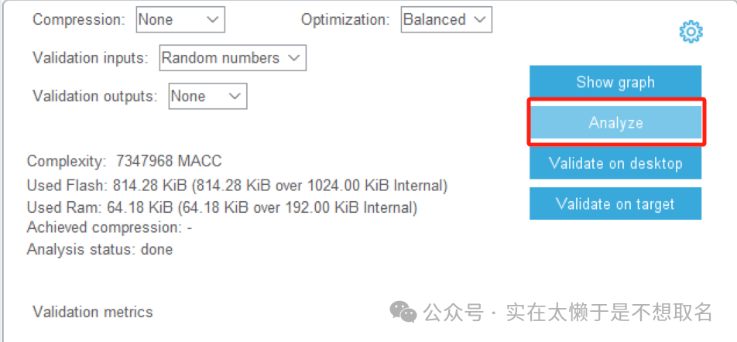Expand the Optimization dropdown showing Balanced

[x=446, y=20]
